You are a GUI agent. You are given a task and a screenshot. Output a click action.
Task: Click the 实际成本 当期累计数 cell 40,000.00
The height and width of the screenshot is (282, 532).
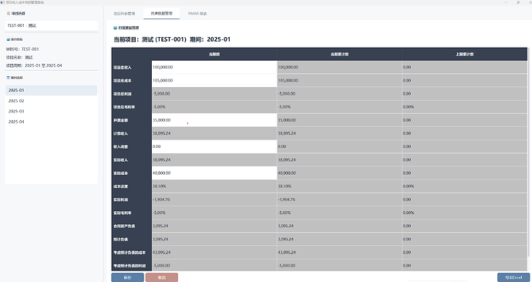pyautogui.click(x=339, y=173)
